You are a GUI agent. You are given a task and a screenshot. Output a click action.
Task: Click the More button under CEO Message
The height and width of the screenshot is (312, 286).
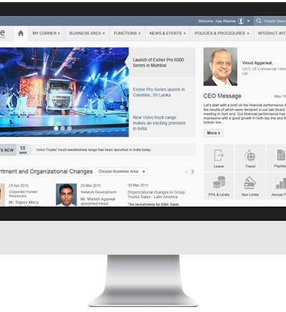(213, 133)
